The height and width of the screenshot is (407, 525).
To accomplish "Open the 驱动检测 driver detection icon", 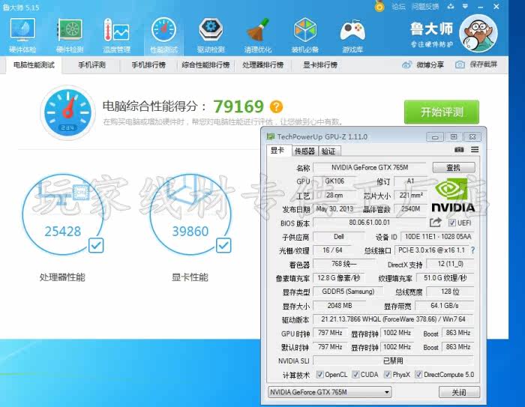I will coord(211,35).
